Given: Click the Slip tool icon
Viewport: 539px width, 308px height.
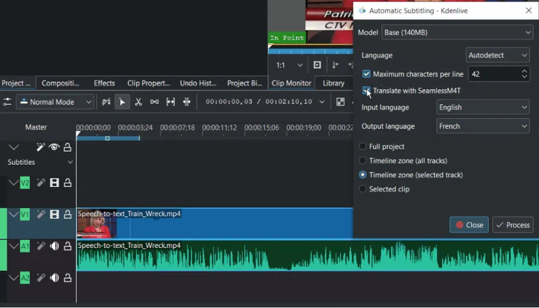Looking at the screenshot, I should [171, 102].
